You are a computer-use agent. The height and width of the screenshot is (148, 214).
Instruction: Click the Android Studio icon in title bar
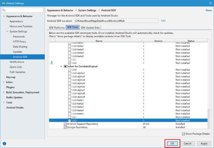[x=4, y=3]
